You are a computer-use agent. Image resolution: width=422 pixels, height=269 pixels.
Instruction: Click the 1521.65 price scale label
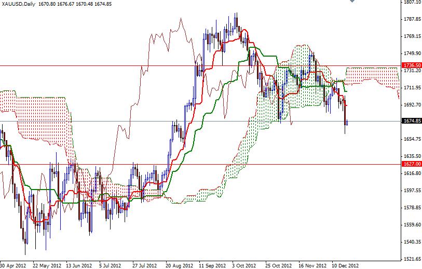(412, 259)
